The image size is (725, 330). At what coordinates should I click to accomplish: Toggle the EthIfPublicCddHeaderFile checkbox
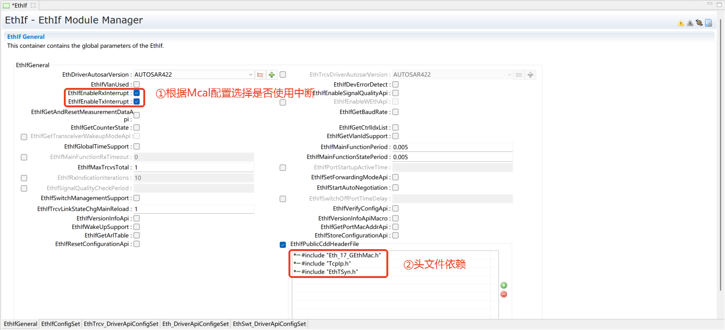click(283, 244)
